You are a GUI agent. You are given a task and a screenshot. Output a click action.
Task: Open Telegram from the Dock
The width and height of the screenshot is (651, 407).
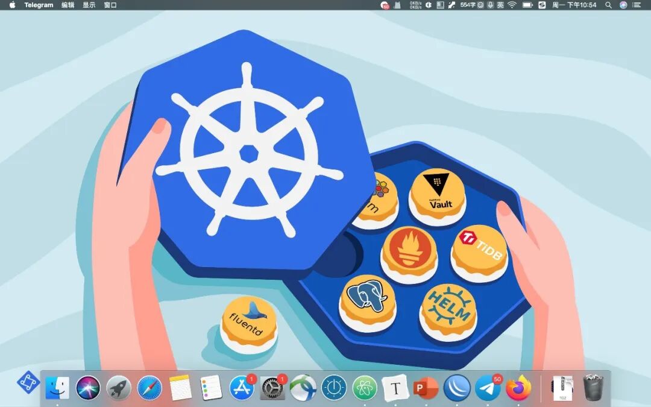488,388
